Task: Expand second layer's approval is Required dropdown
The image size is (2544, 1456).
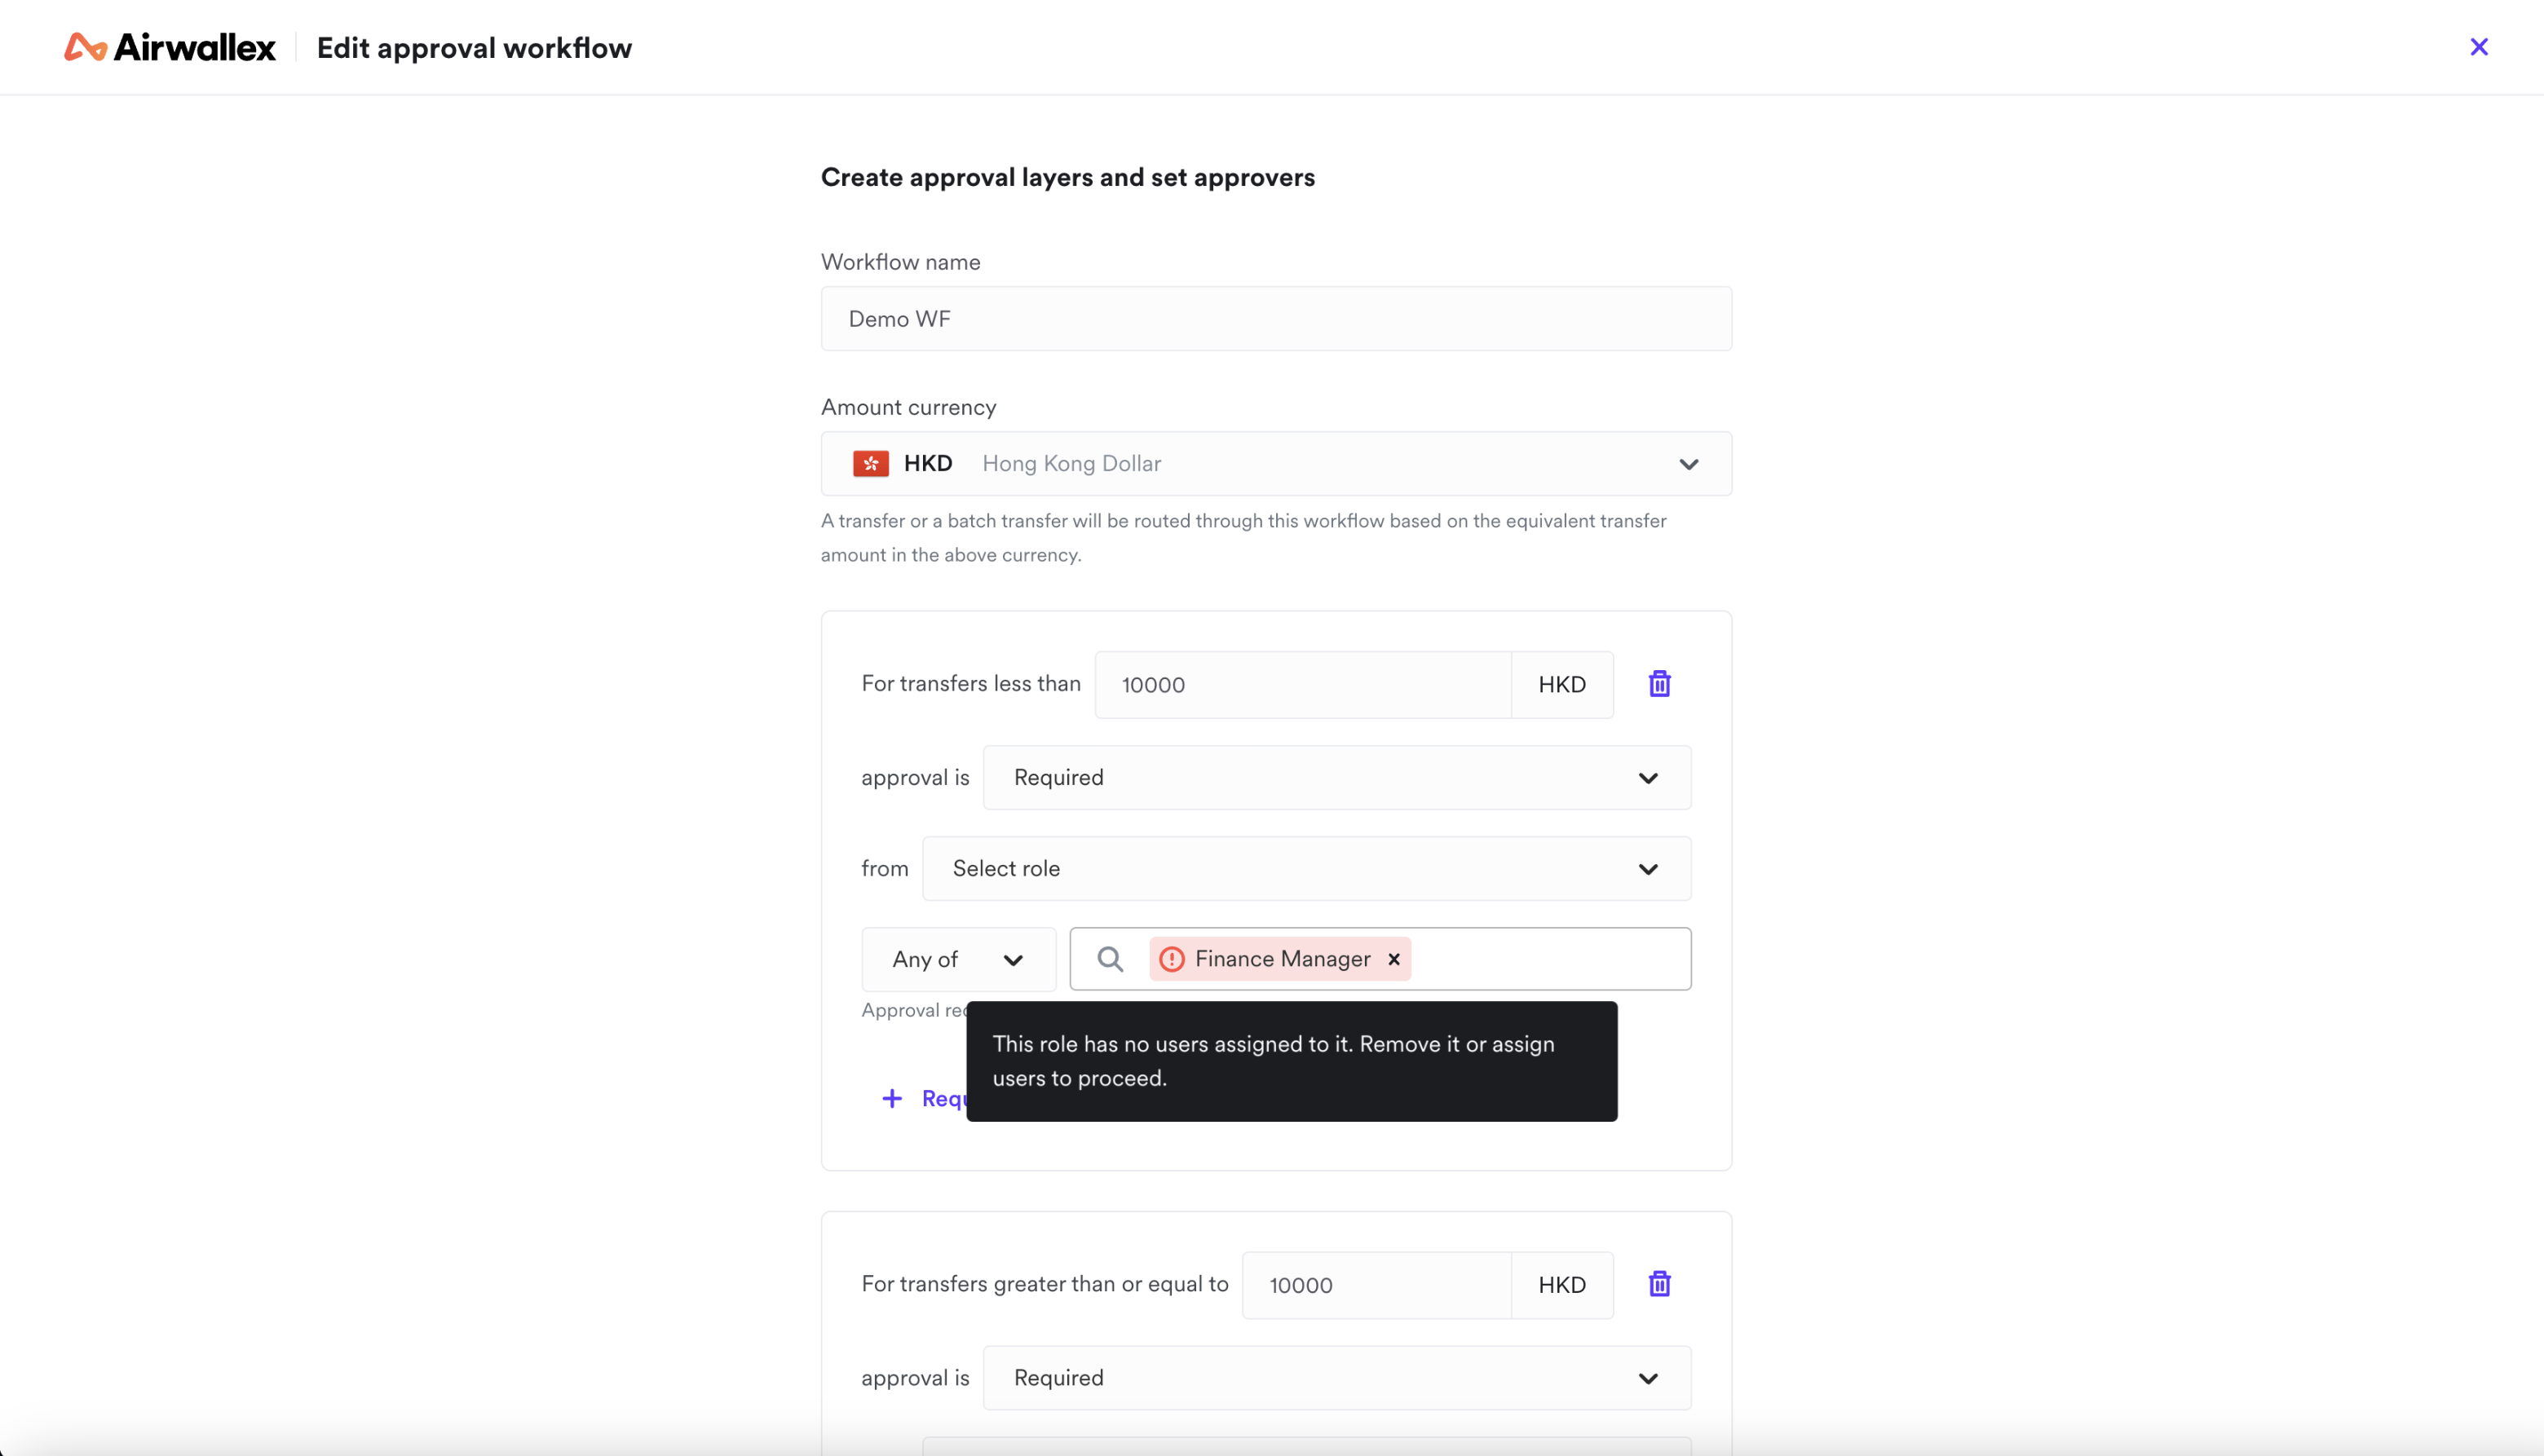Action: [1336, 1378]
